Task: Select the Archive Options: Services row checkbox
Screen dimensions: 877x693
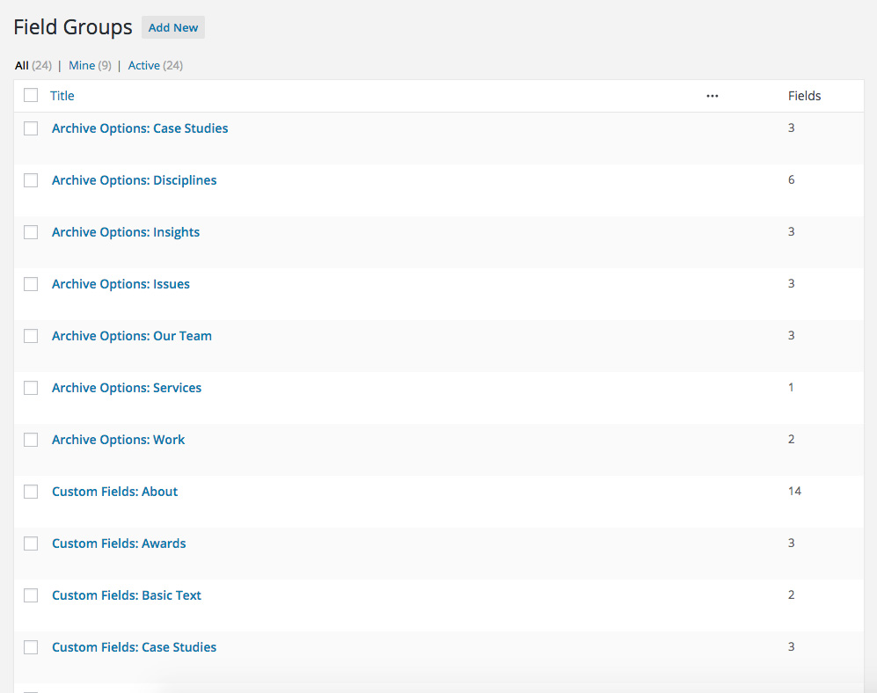Action: [31, 388]
